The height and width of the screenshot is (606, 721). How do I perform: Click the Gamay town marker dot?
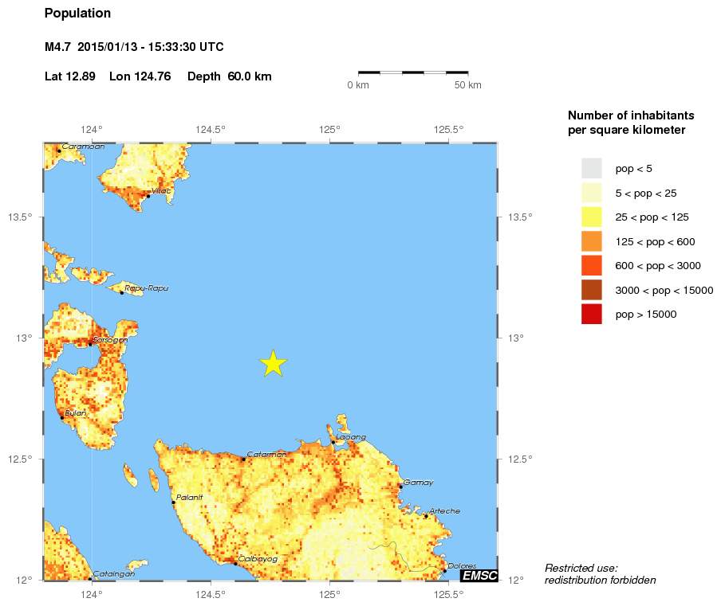400,487
